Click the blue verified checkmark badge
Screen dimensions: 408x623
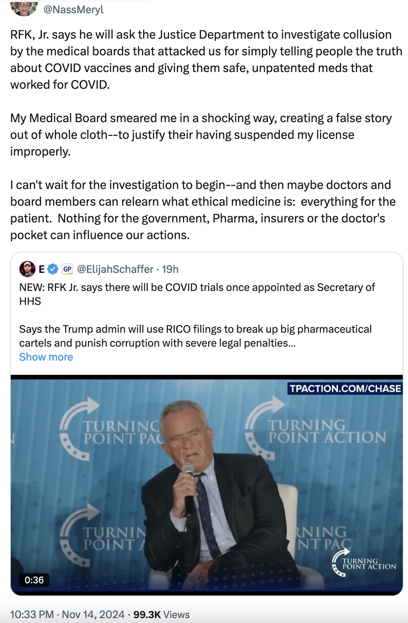click(x=53, y=269)
